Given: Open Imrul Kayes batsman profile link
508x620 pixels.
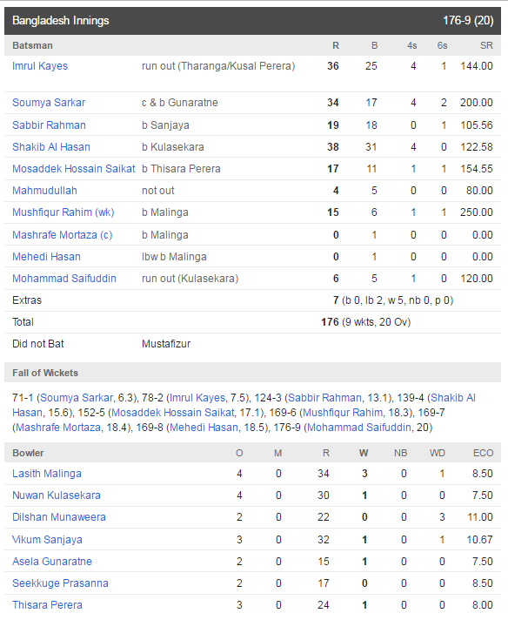Looking at the screenshot, I should [40, 66].
